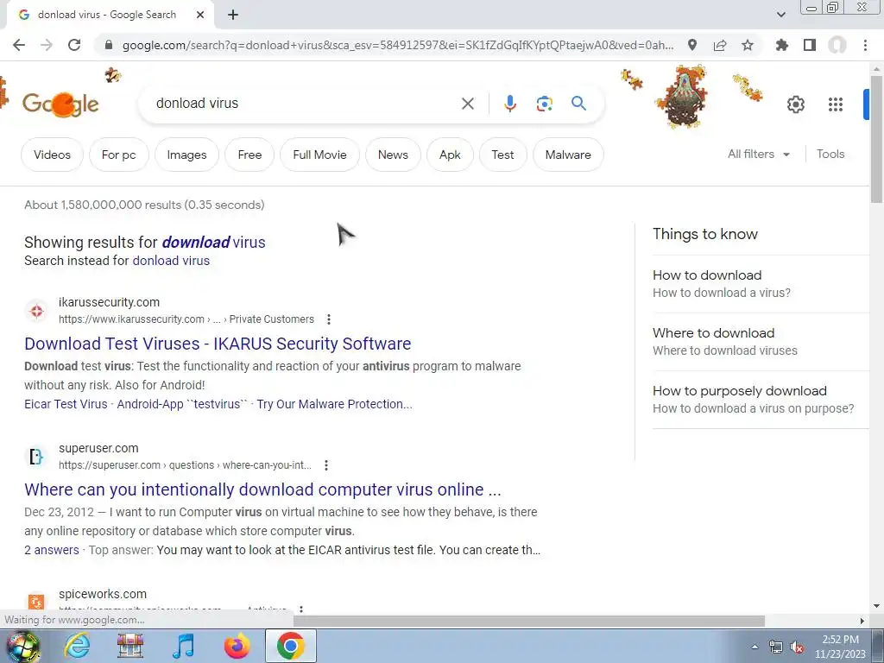
Task: Open a new browser tab
Action: coord(233,15)
